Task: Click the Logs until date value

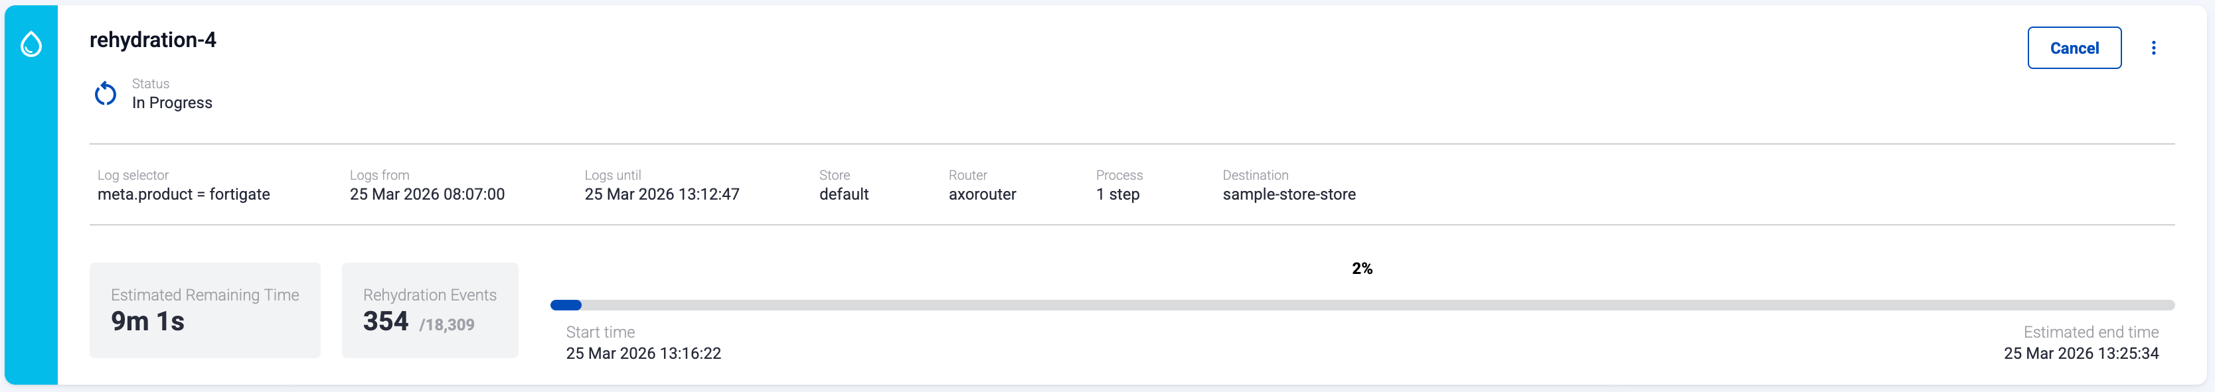Action: point(661,194)
